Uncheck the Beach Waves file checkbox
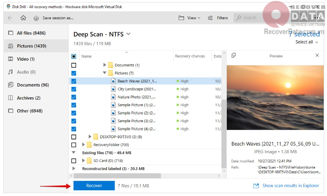The width and height of the screenshot is (327, 196). pyautogui.click(x=74, y=81)
